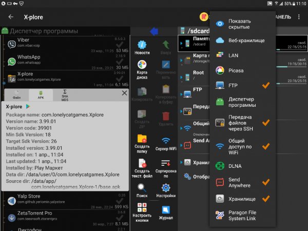Tap the yellow bookmark icon in toolbar
The image size is (308, 231).
204,17
